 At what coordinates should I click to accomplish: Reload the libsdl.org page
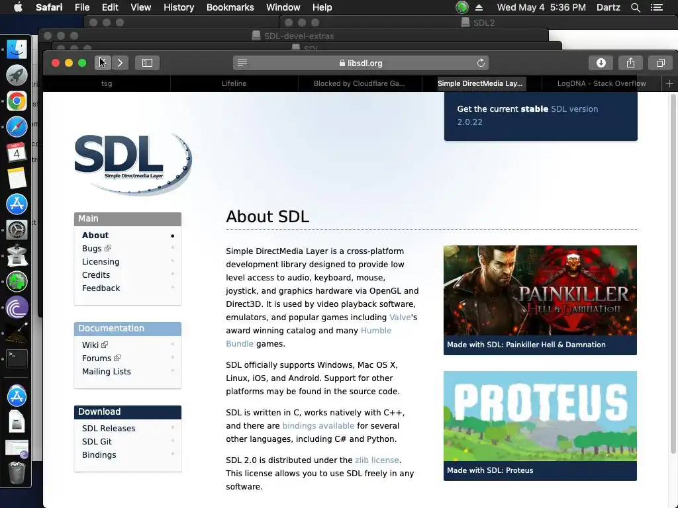tap(481, 63)
